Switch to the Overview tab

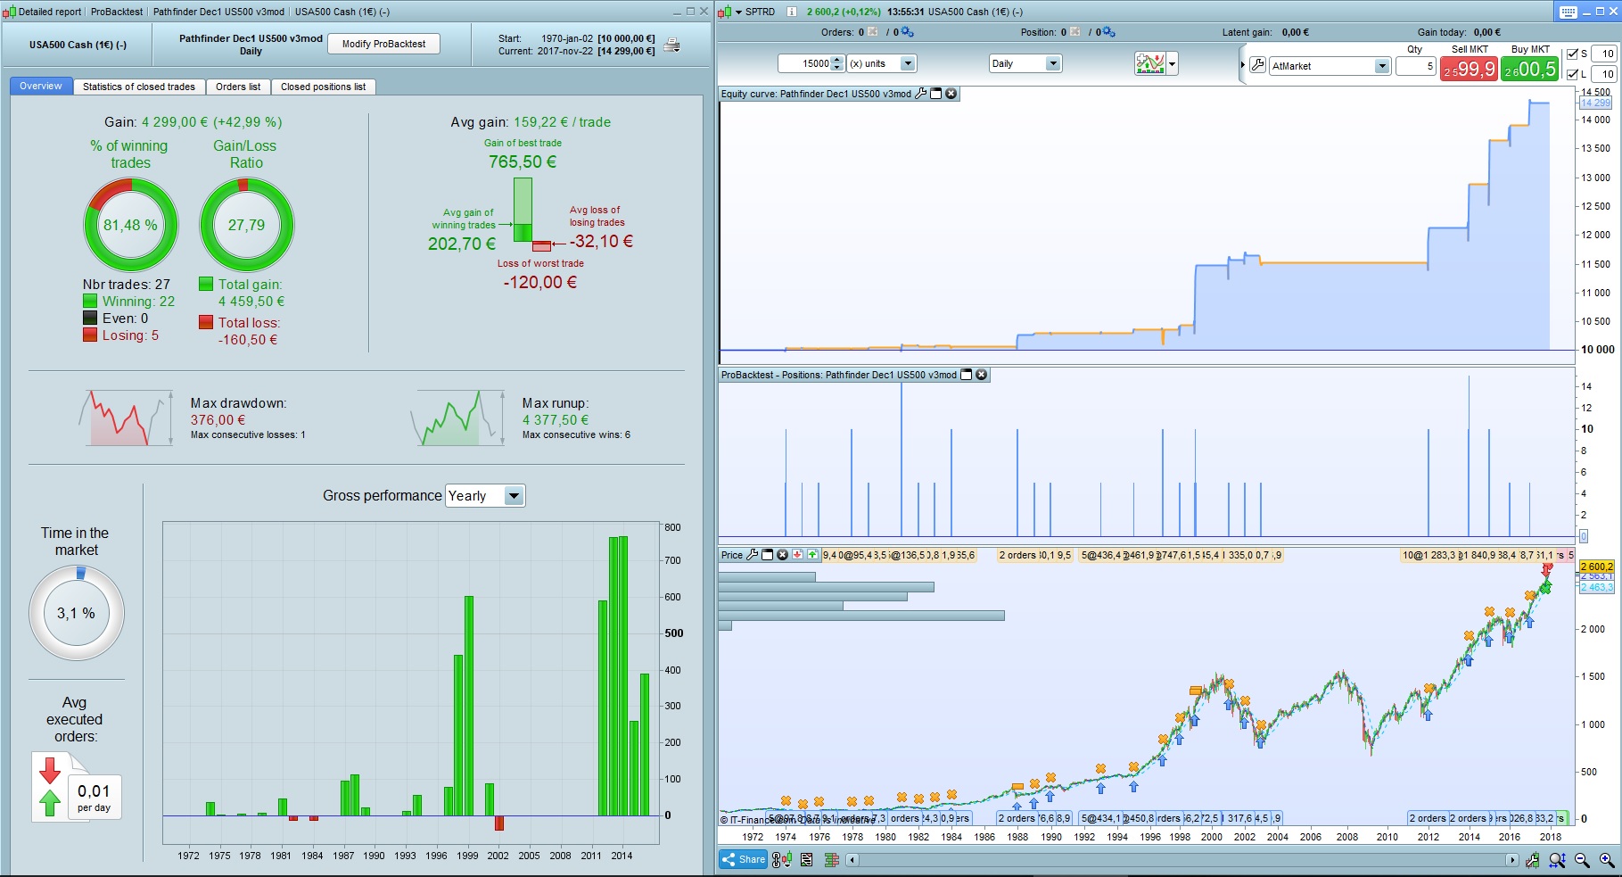coord(41,87)
